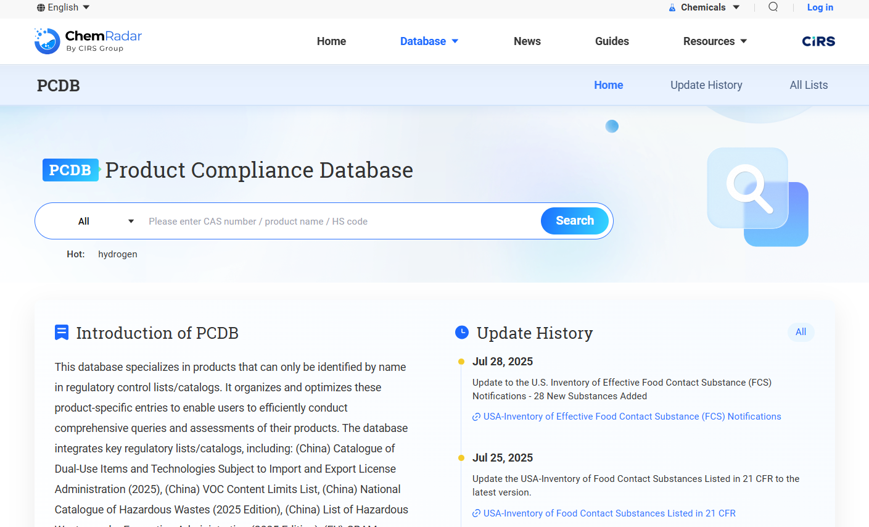This screenshot has height=527, width=869.
Task: Click the Chemicals flask icon
Action: pos(672,7)
